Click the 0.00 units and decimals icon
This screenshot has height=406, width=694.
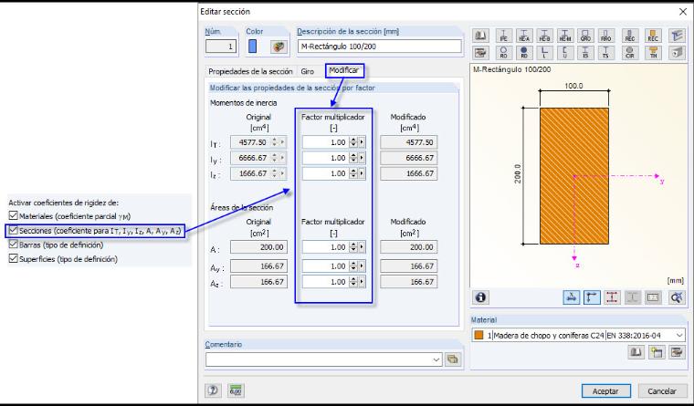(x=236, y=390)
